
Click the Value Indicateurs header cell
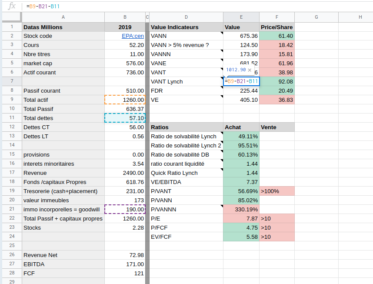pos(186,27)
